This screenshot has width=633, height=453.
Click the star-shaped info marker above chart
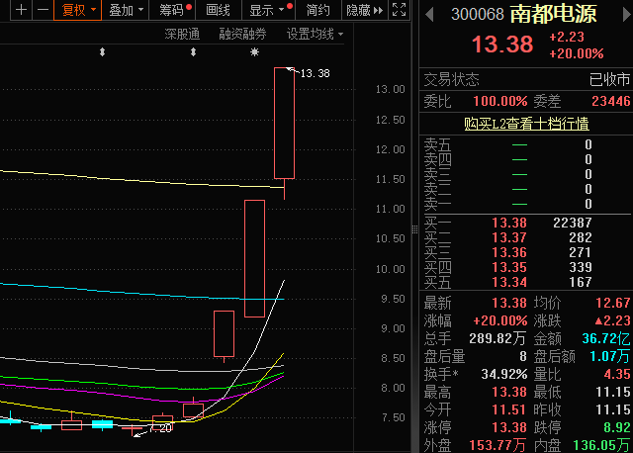254,52
